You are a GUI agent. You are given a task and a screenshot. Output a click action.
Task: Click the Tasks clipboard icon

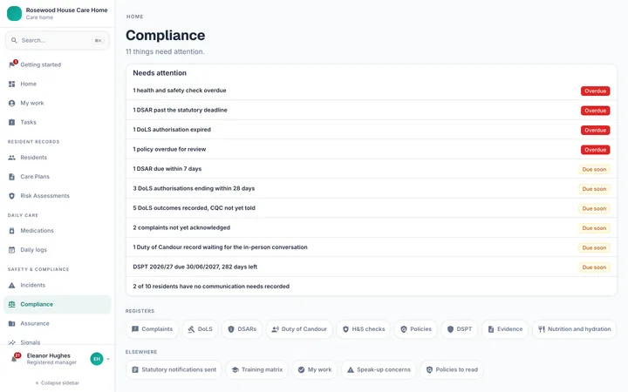11,123
